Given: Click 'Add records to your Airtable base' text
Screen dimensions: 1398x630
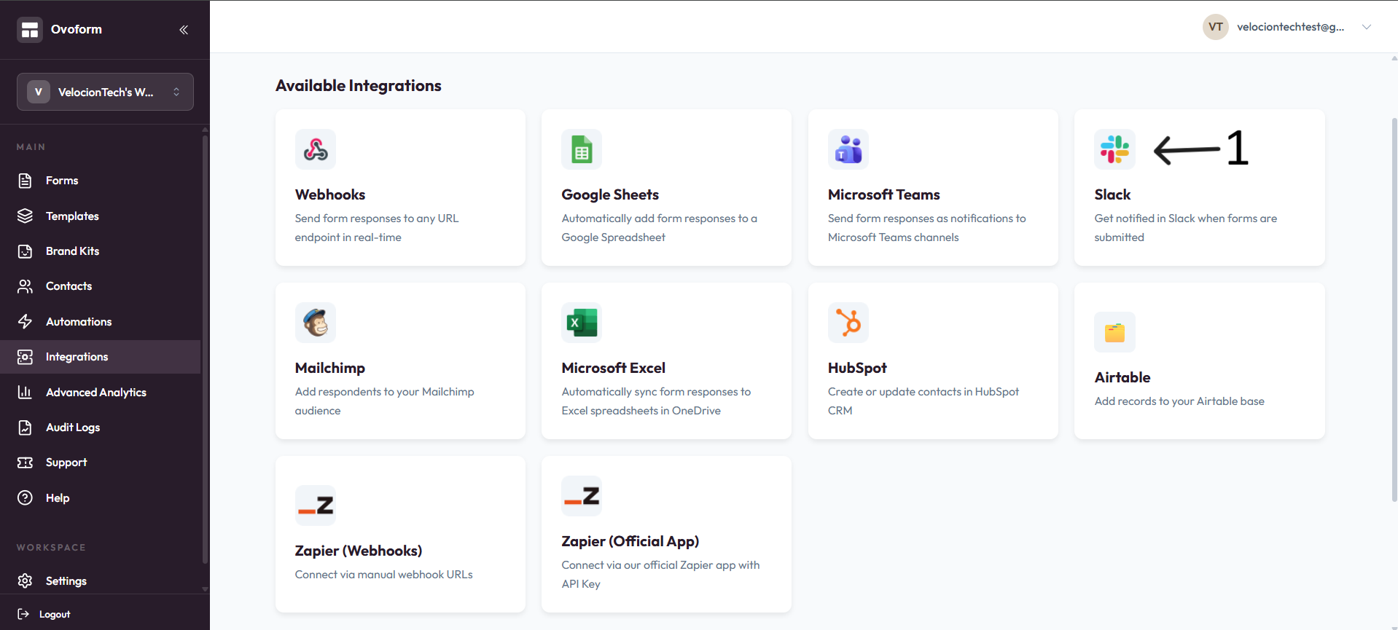Looking at the screenshot, I should point(1179,401).
